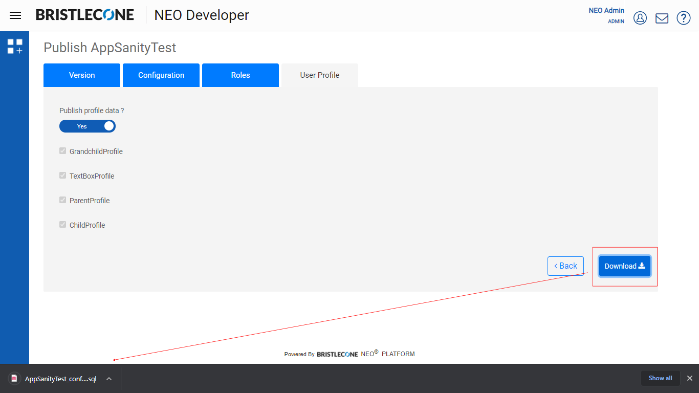
Task: Click the TextBoxProfile label
Action: coord(92,176)
